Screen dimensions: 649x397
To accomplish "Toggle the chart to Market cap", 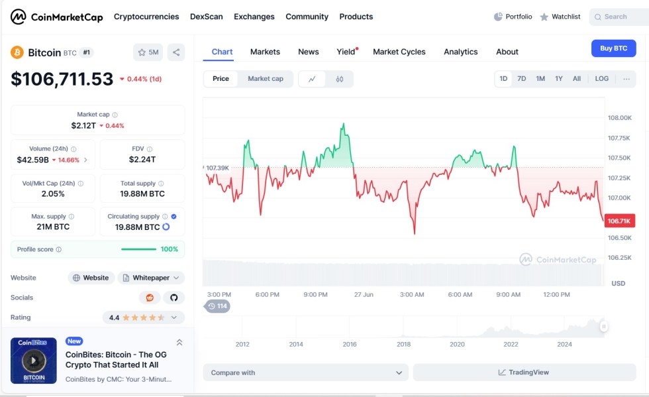I will [265, 79].
